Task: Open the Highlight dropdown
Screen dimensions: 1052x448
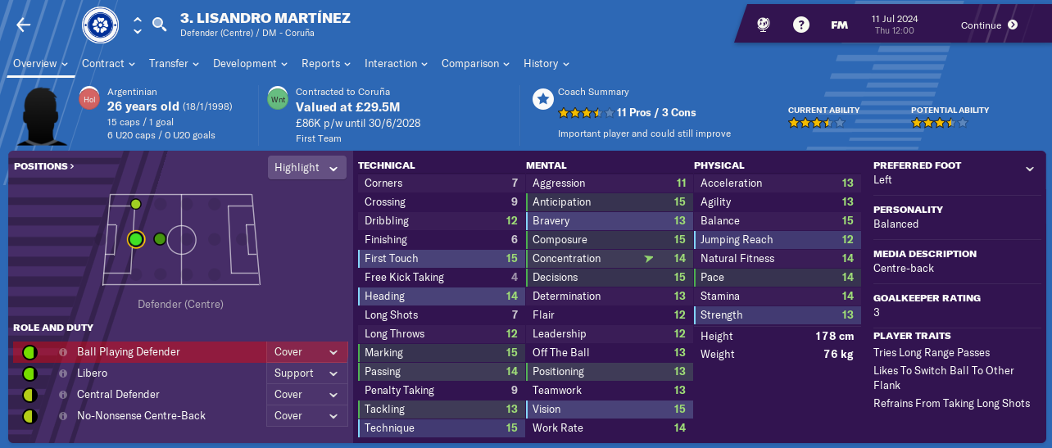Action: (307, 167)
